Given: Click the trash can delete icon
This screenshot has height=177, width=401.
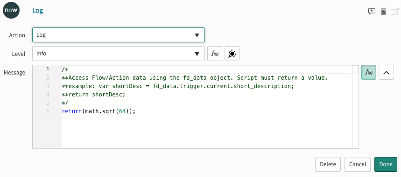Looking at the screenshot, I should point(383,11).
